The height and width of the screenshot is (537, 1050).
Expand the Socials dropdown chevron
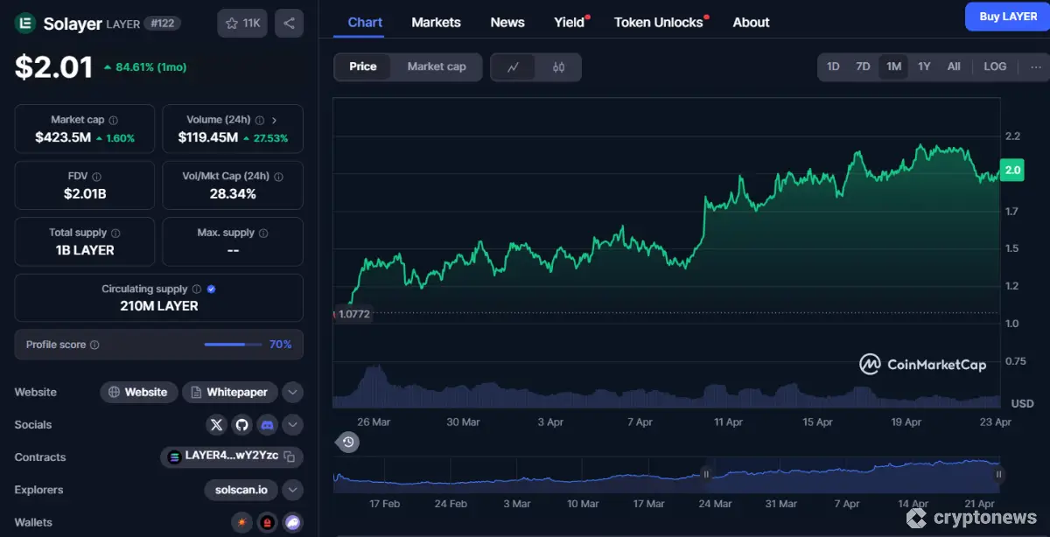293,425
